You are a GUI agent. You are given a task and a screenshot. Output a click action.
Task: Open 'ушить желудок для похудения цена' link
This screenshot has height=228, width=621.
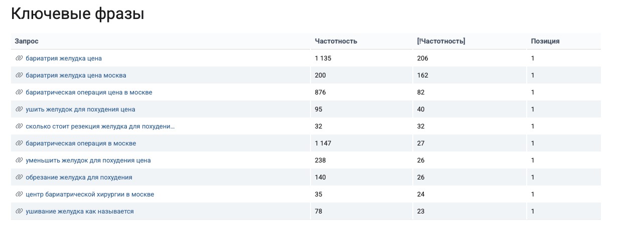click(80, 109)
